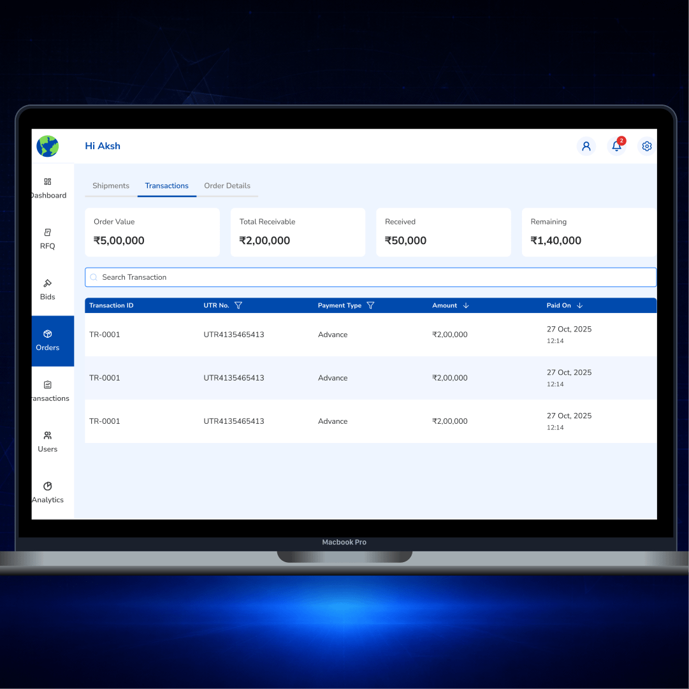Click the Transaction ID column header
This screenshot has height=689, width=689.
coord(111,305)
